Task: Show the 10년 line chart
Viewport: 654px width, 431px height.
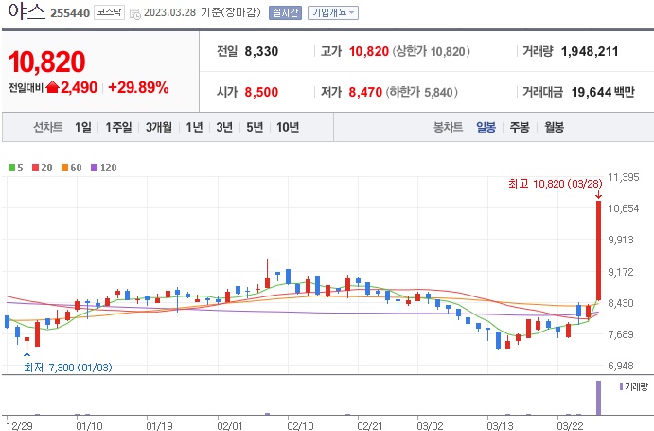Action: tap(287, 127)
